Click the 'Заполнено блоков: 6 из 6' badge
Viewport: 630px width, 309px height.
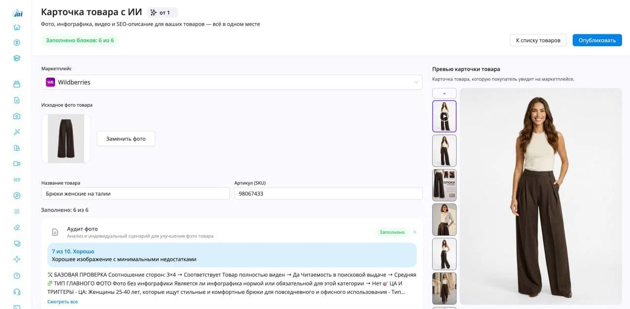[80, 40]
